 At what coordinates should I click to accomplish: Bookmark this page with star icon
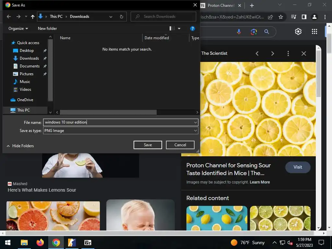[281, 17]
